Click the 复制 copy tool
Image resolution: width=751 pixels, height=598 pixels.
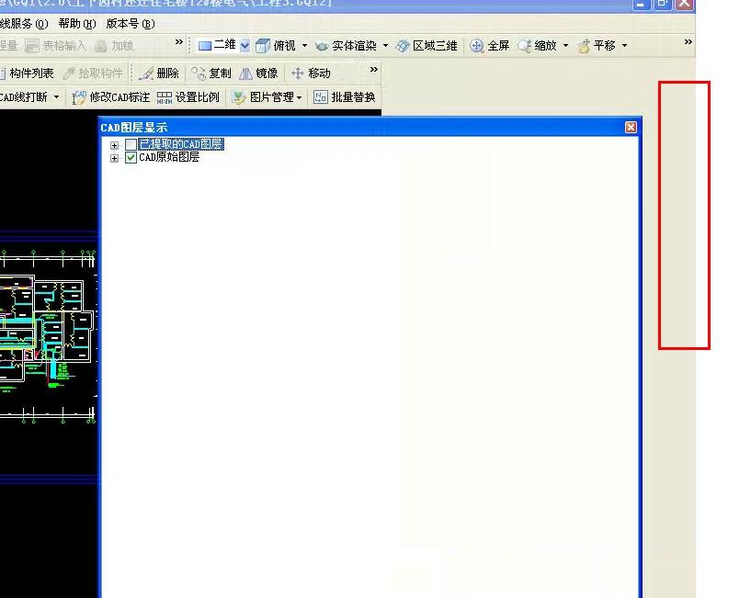[x=211, y=73]
